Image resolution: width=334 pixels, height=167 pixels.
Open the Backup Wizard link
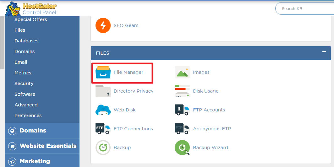(x=211, y=148)
